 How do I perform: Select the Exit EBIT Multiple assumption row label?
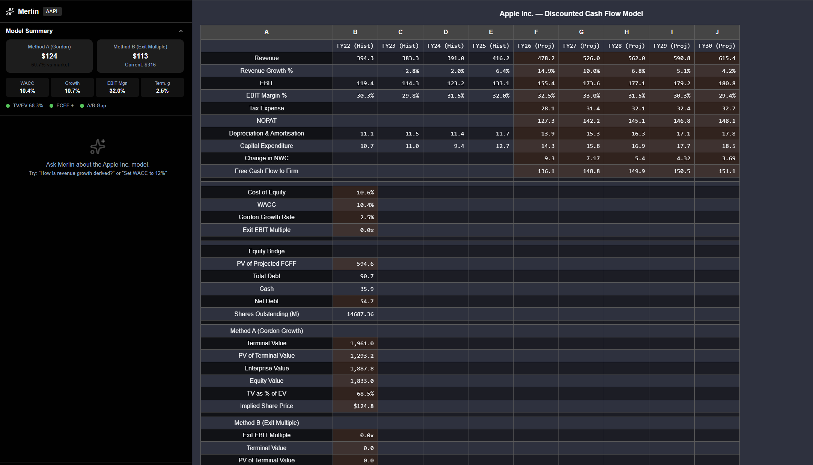pyautogui.click(x=266, y=230)
